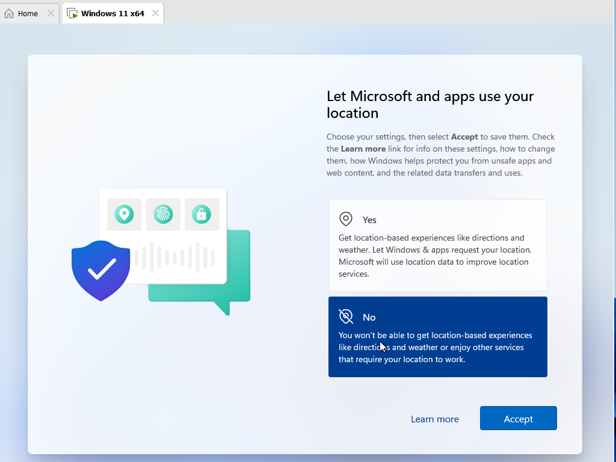616x462 pixels.
Task: Click the fingerprint tile in illustration
Action: [163, 214]
